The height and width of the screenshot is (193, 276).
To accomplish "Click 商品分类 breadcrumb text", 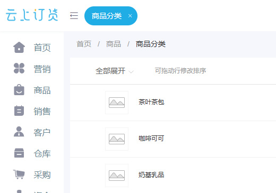I will click(x=151, y=44).
